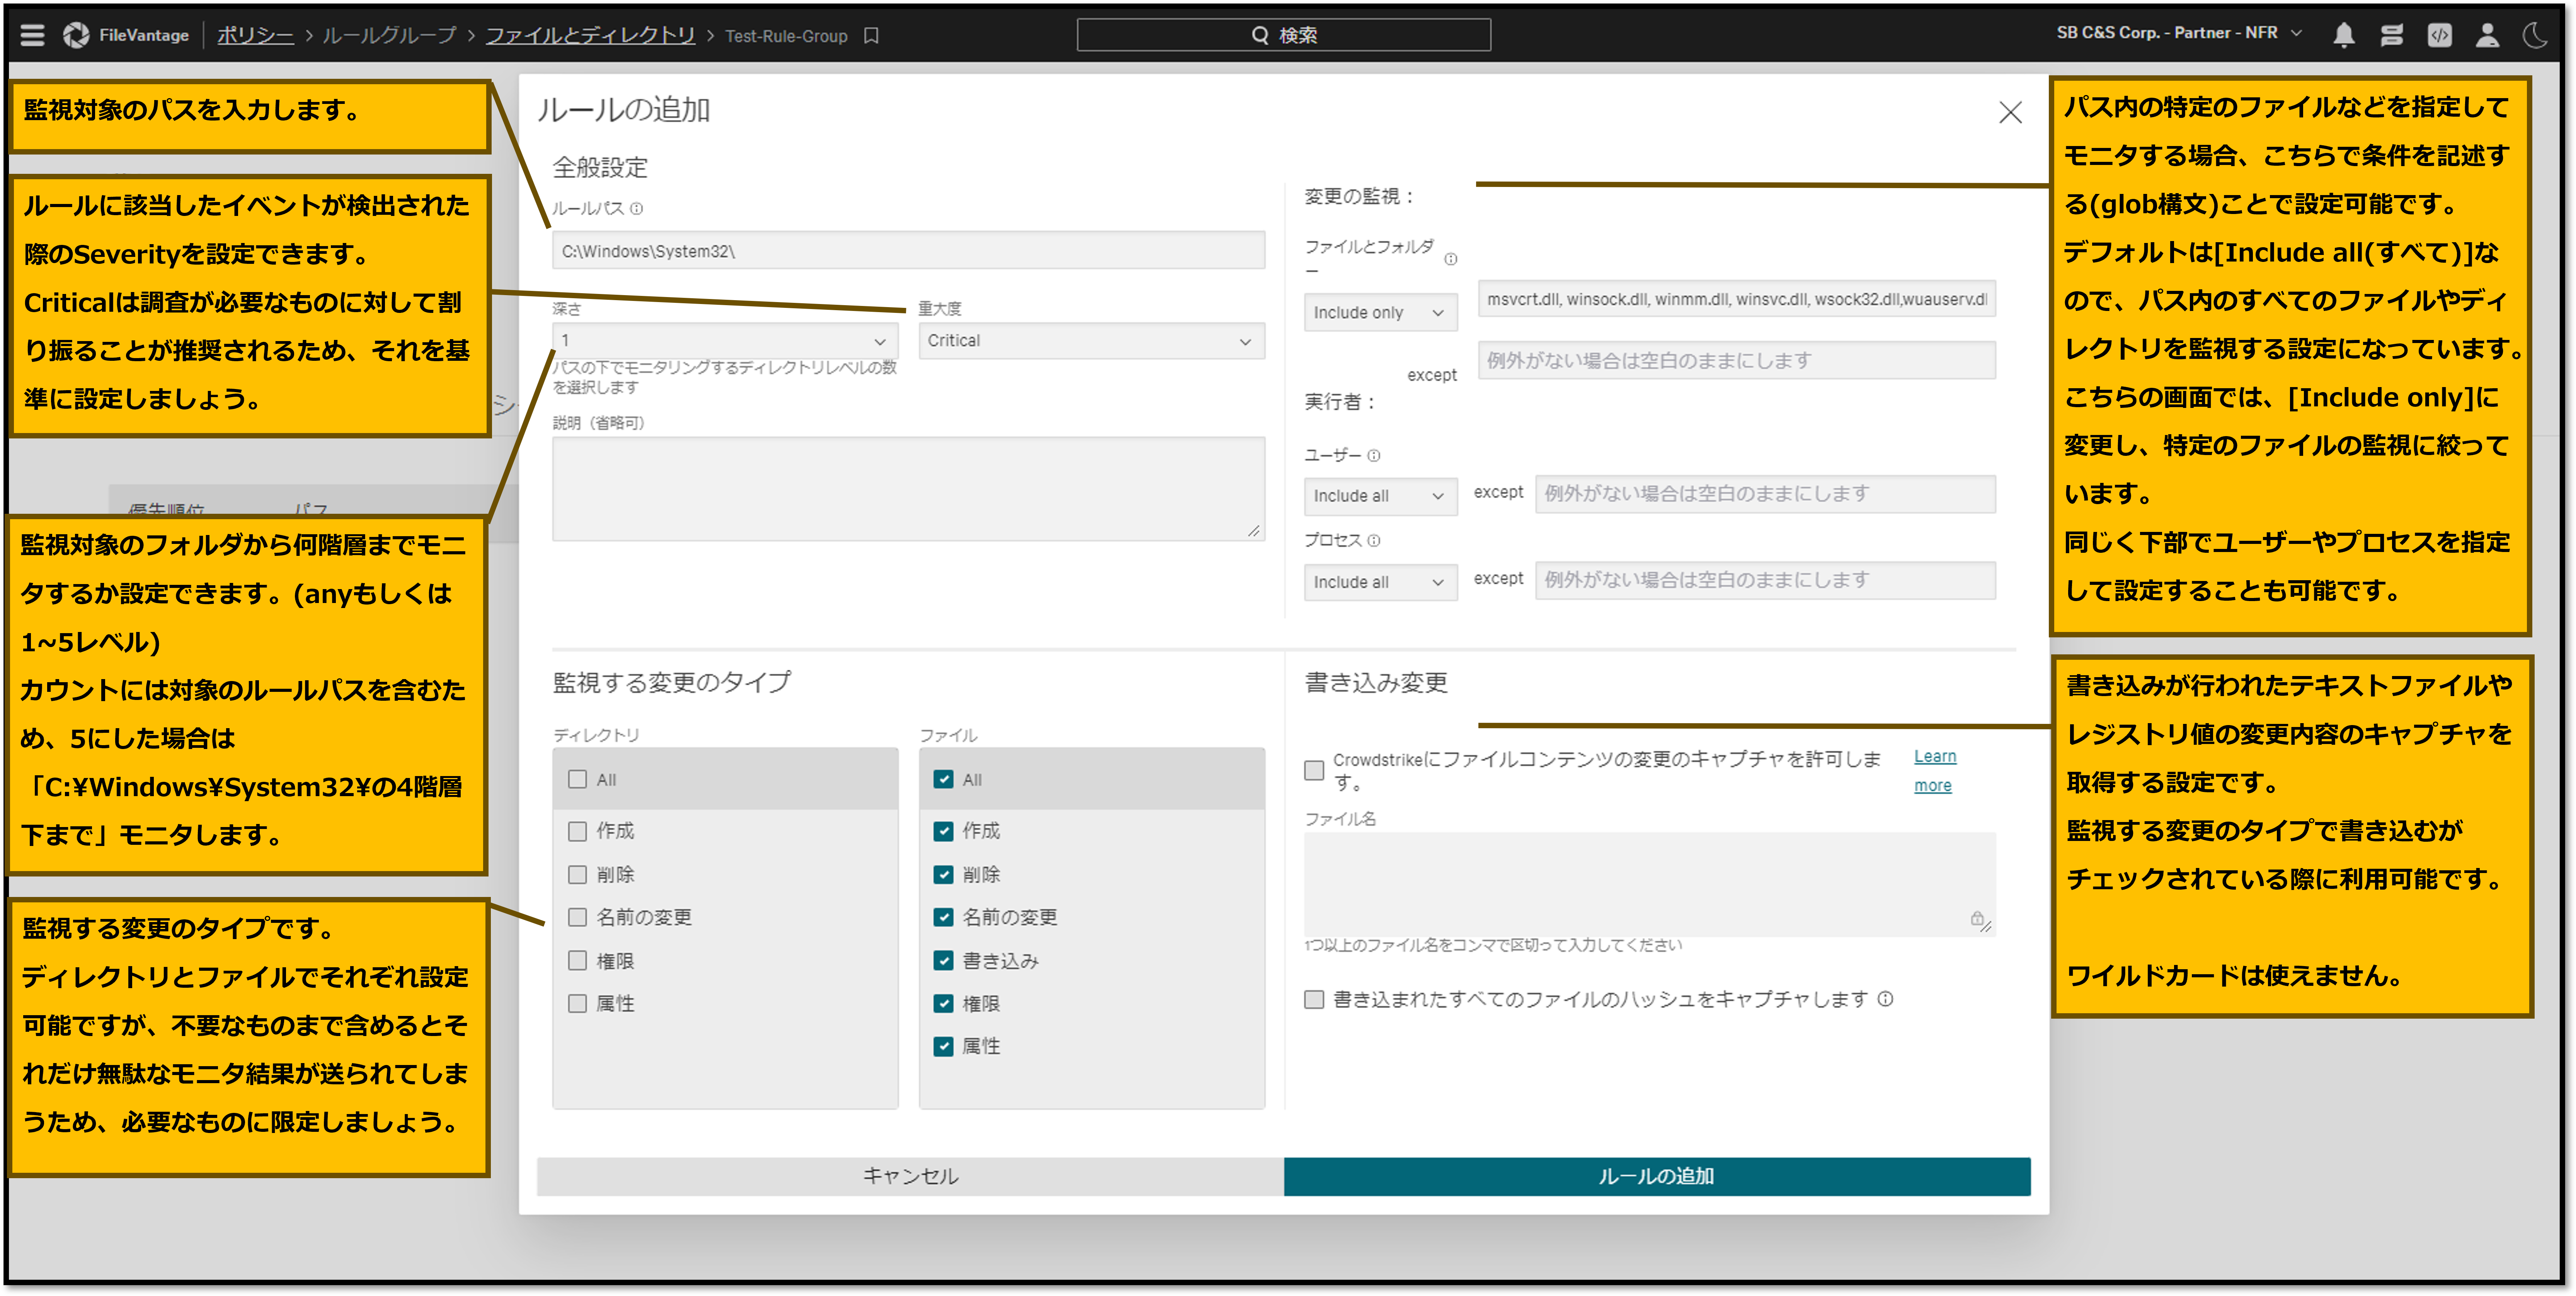Click the ルールの追加 submit button
This screenshot has width=2576, height=1296.
[x=1657, y=1176]
